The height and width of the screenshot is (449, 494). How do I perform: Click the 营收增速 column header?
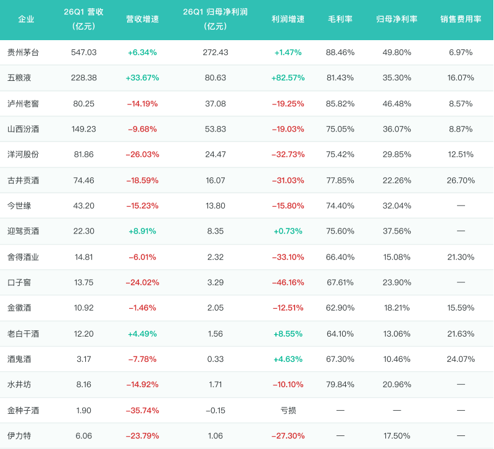click(143, 19)
